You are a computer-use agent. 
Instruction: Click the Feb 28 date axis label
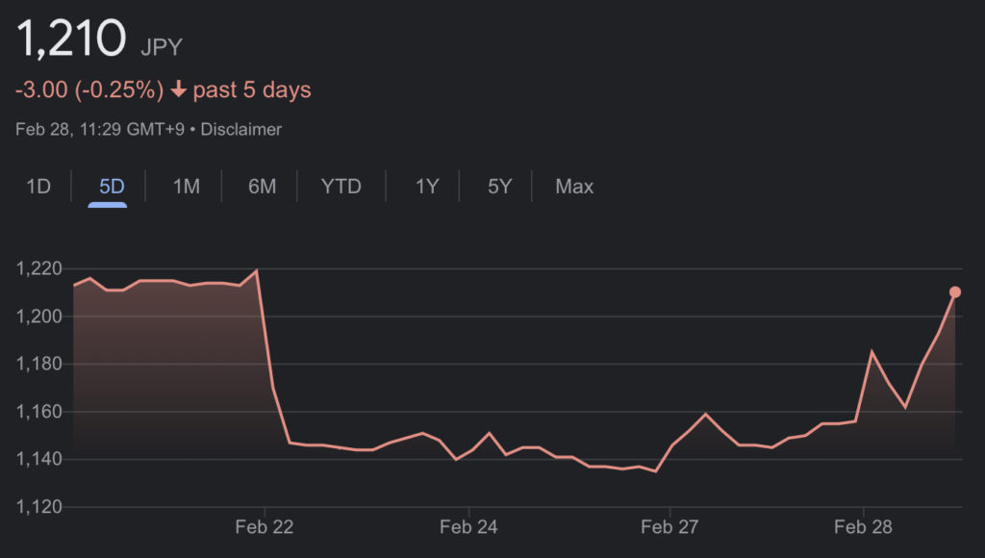tap(864, 526)
